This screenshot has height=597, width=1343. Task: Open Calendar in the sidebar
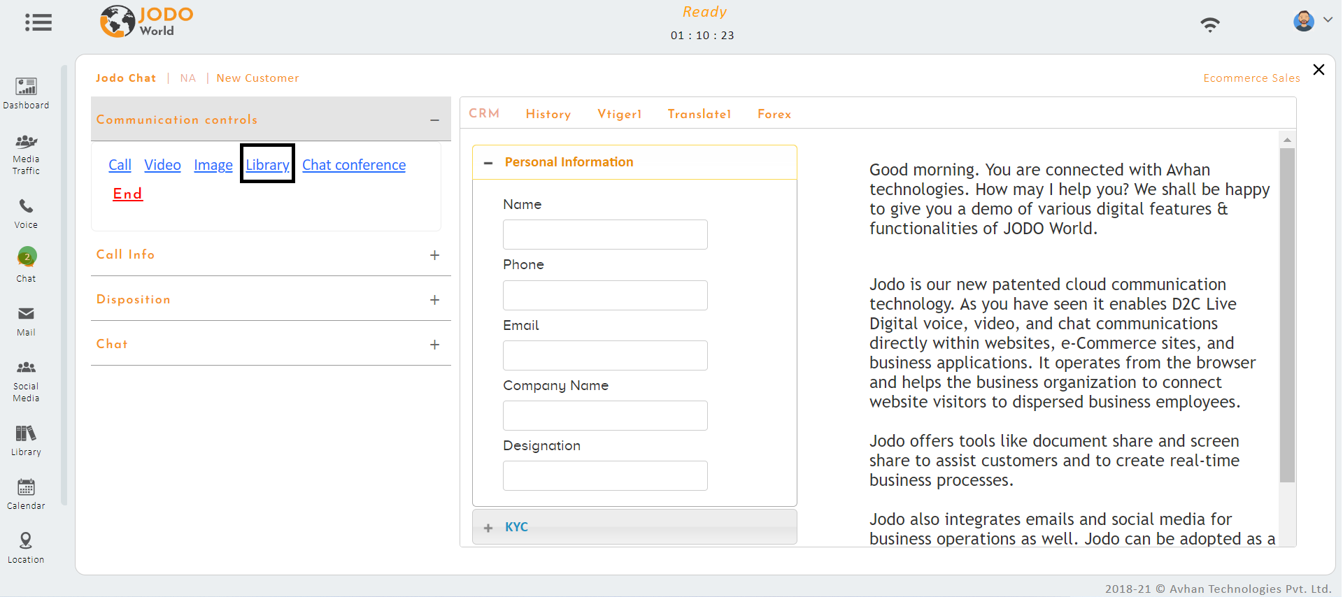point(26,494)
